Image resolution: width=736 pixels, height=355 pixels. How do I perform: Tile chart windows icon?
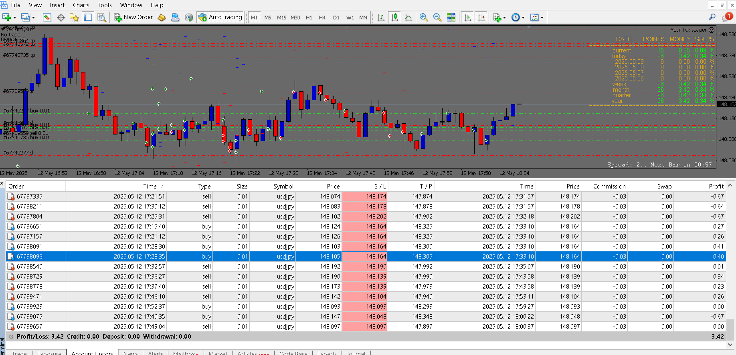click(451, 17)
